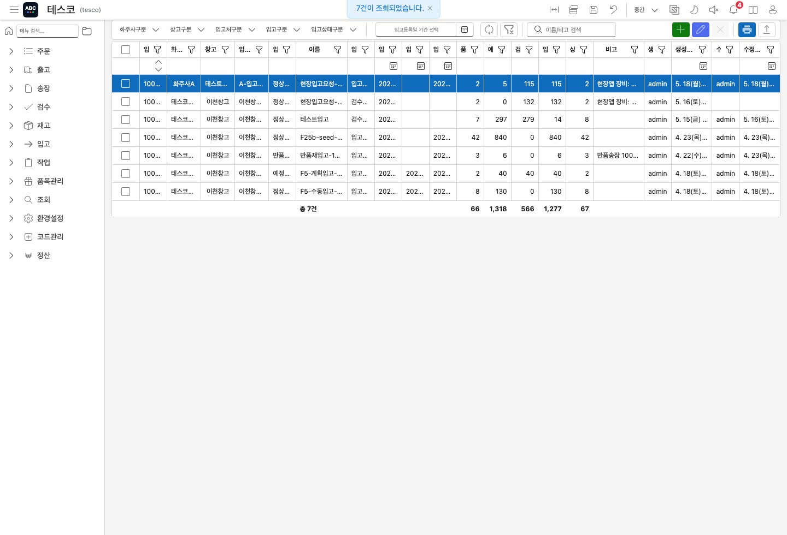Click the filter funnel on 비고 column
The image size is (787, 535).
pos(635,50)
